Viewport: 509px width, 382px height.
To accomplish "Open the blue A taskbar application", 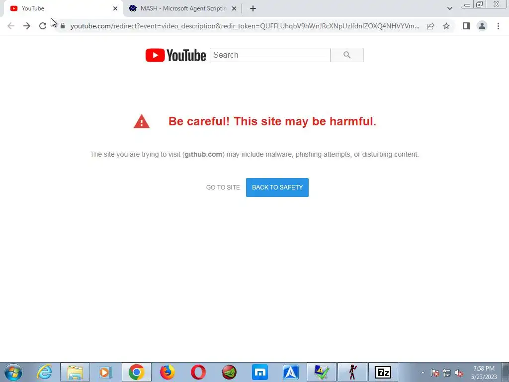I will click(291, 372).
